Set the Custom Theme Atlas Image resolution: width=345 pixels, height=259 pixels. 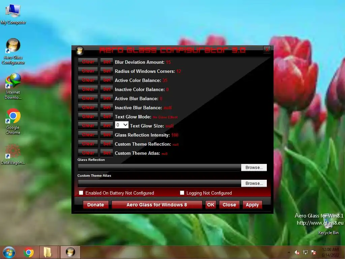pyautogui.click(x=107, y=153)
